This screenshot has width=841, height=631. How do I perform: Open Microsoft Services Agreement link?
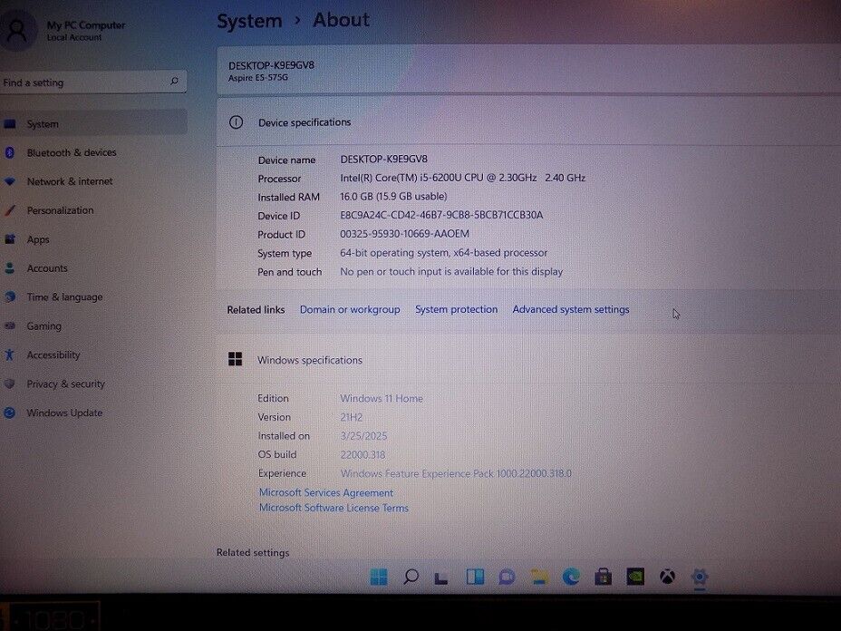[326, 492]
